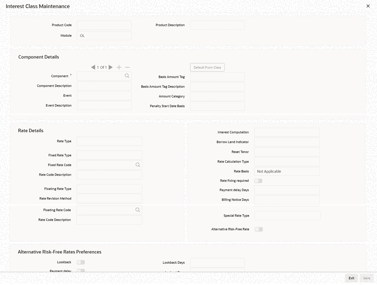The height and width of the screenshot is (285, 377).
Task: Close the Interest Class Maintenance window
Action: click(x=368, y=6)
